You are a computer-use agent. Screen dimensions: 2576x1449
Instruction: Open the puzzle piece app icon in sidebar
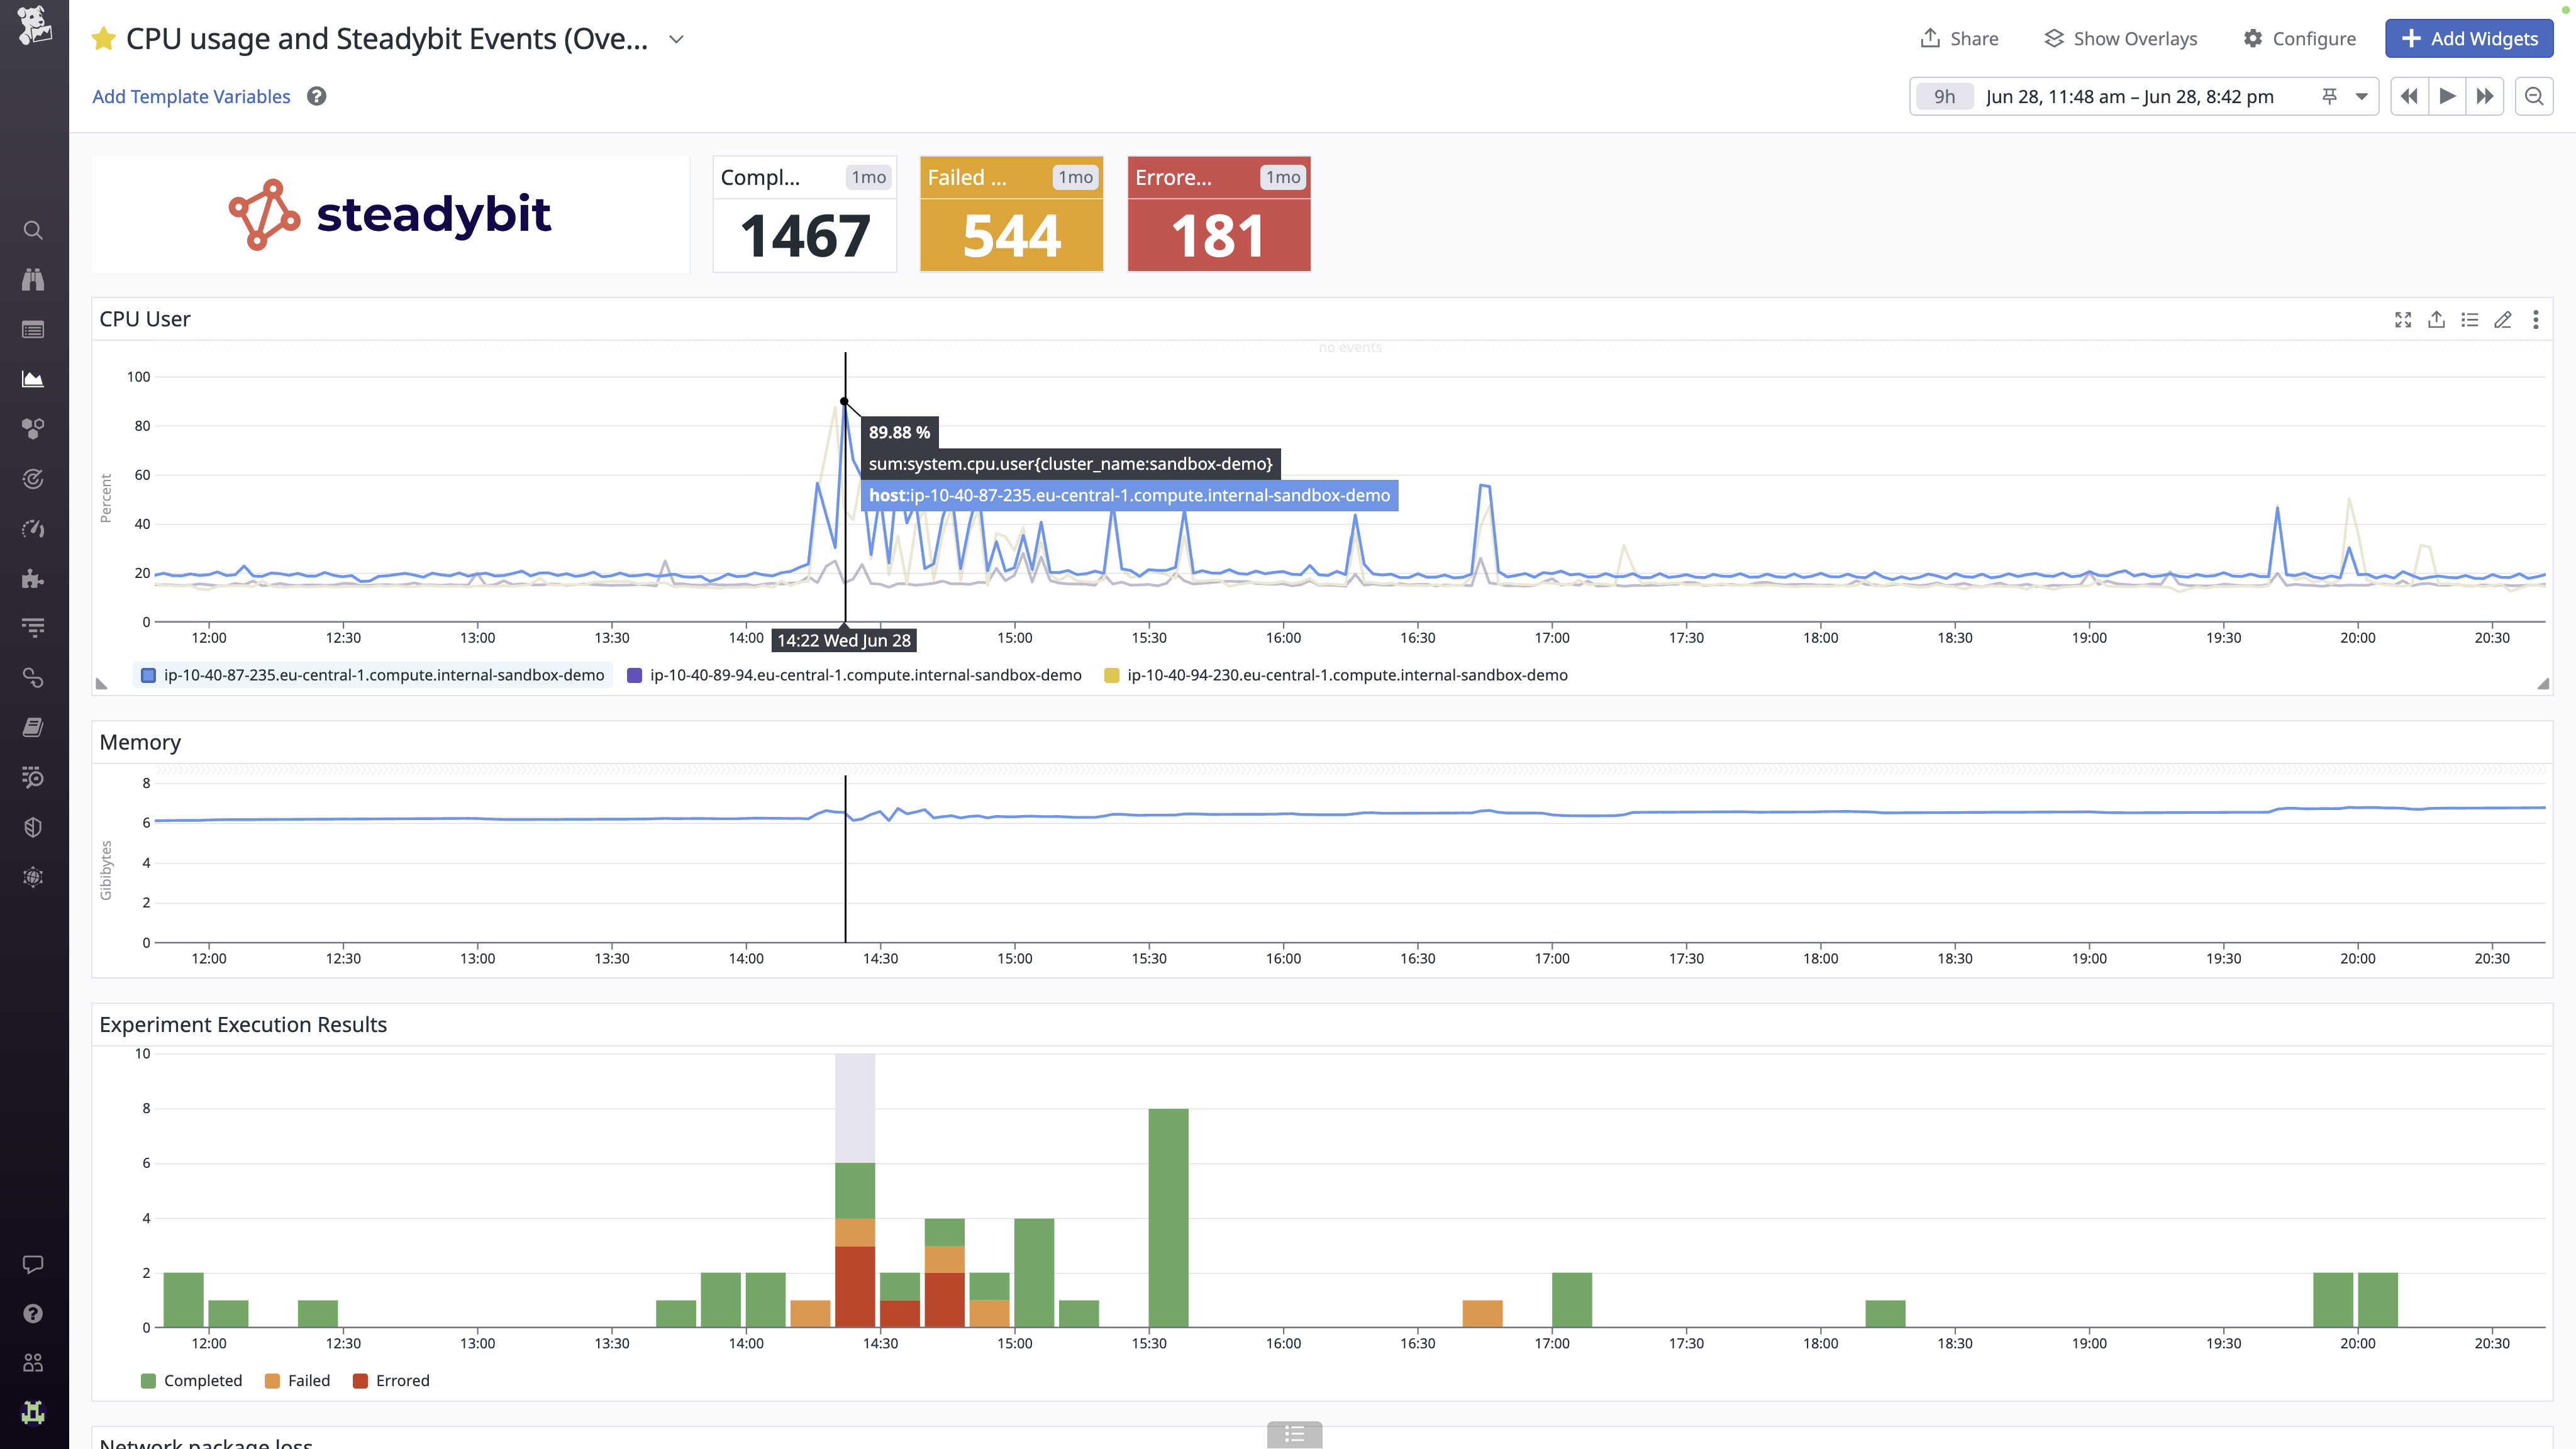pos(33,579)
